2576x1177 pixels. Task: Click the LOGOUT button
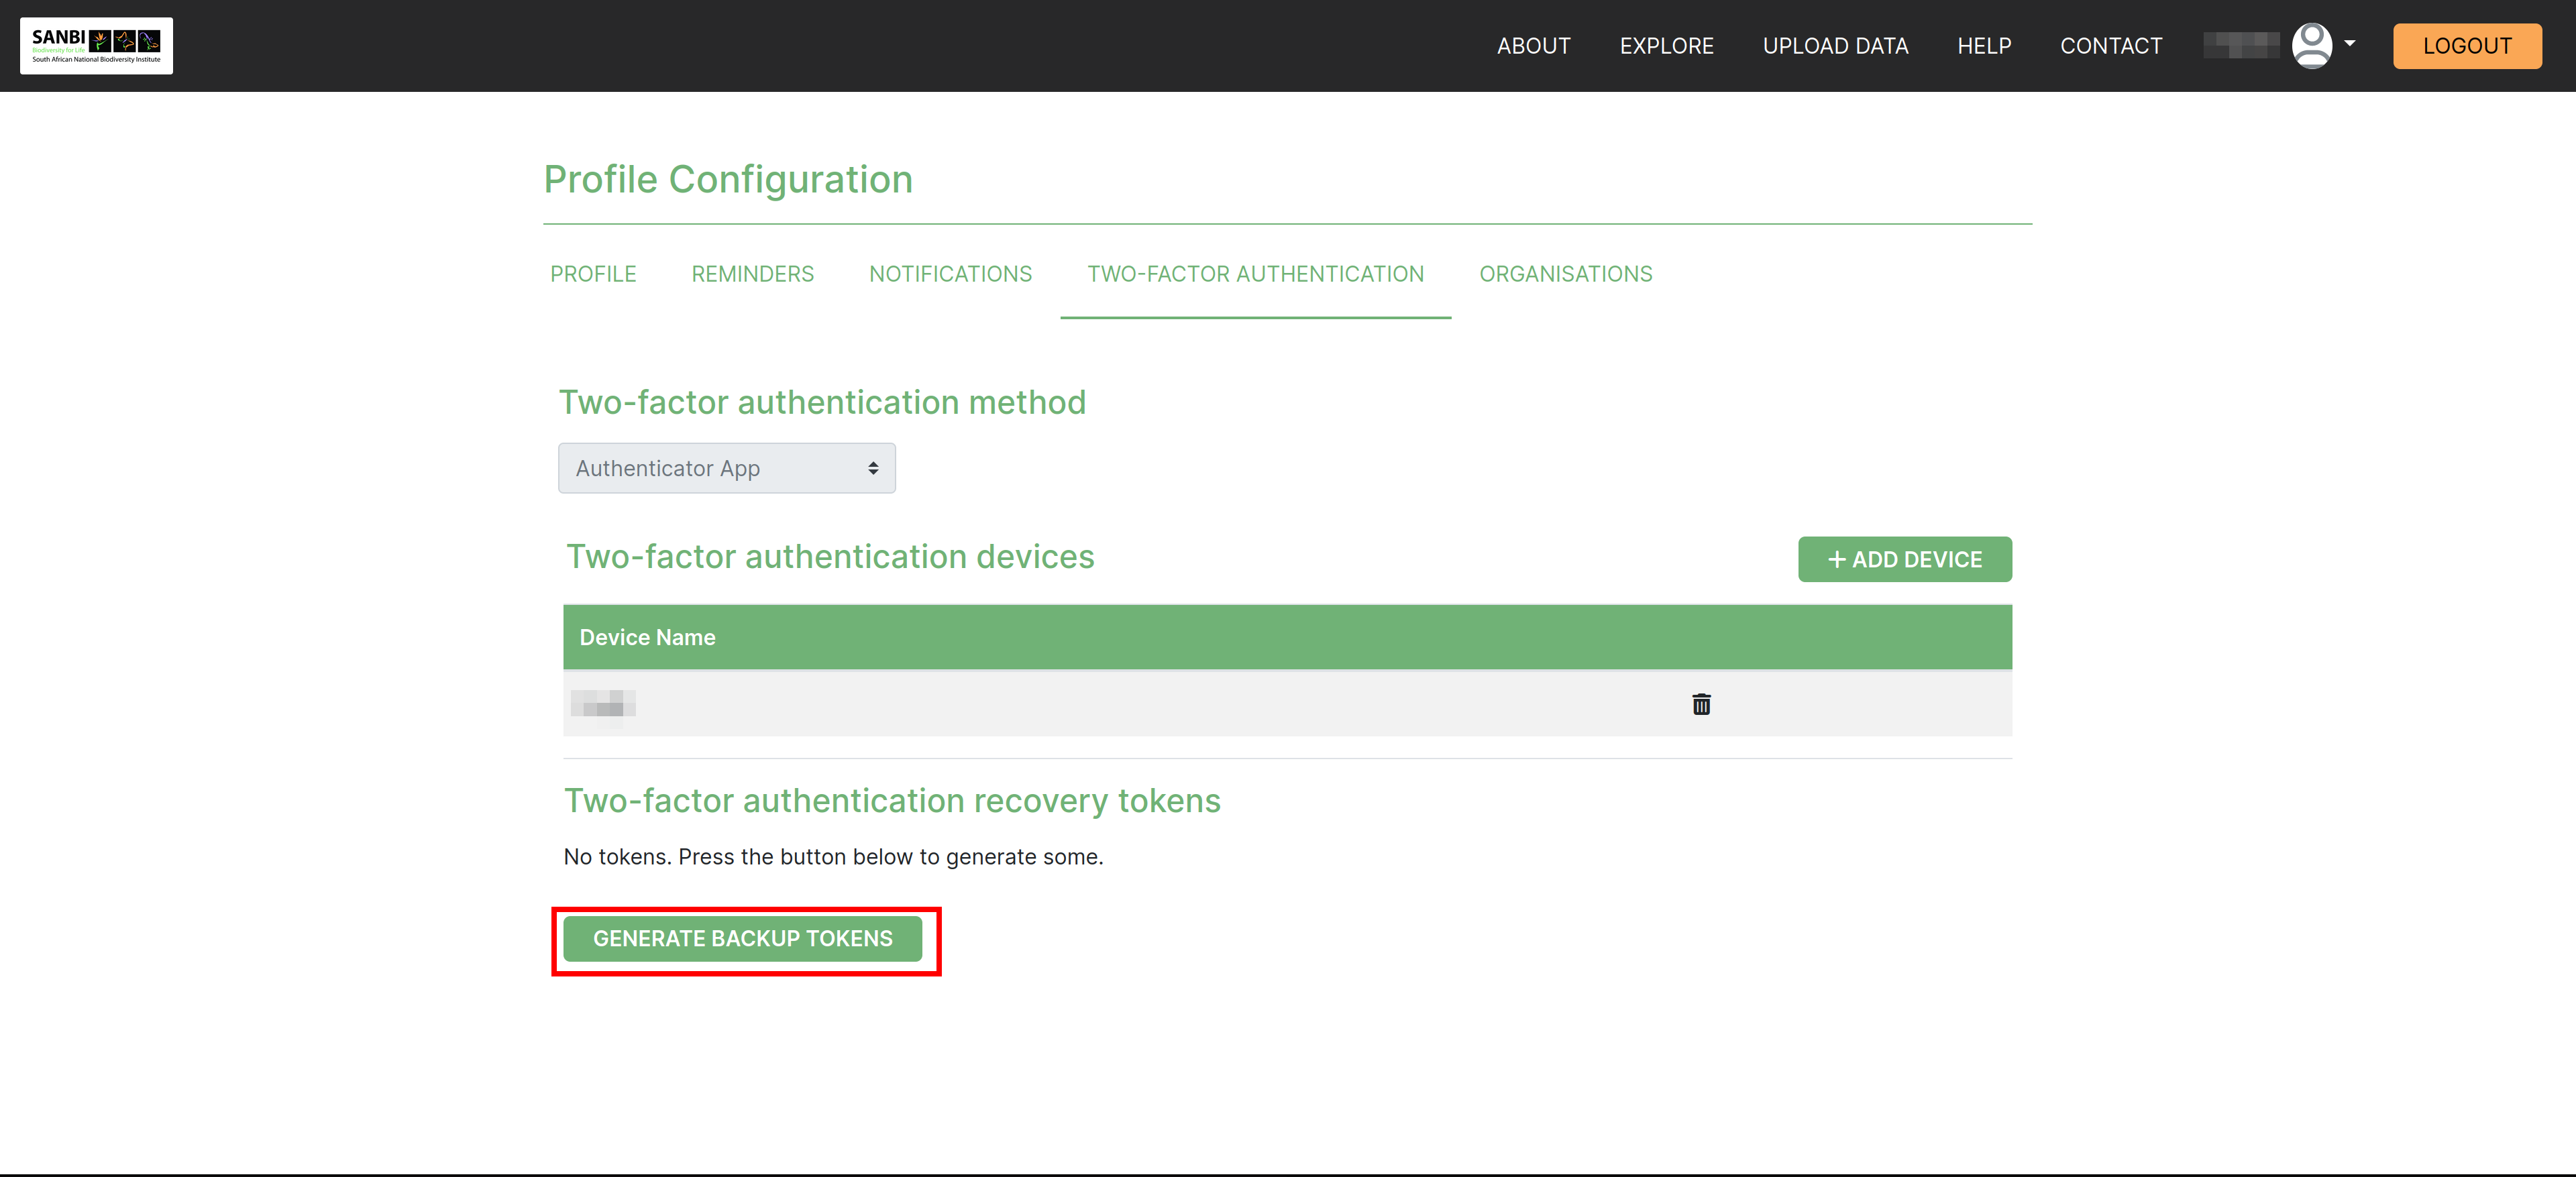tap(2467, 46)
